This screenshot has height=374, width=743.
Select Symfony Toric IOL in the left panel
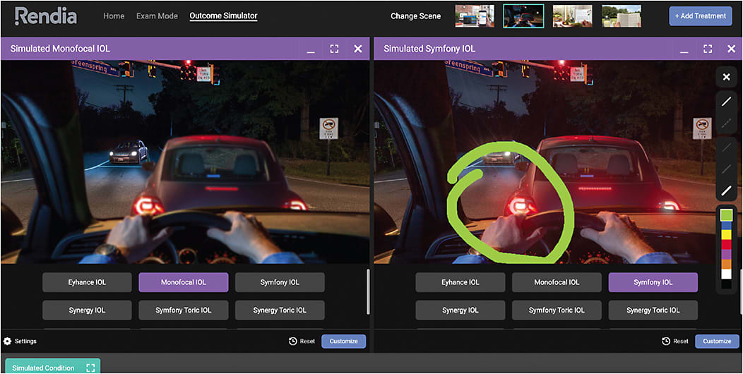pyautogui.click(x=184, y=310)
